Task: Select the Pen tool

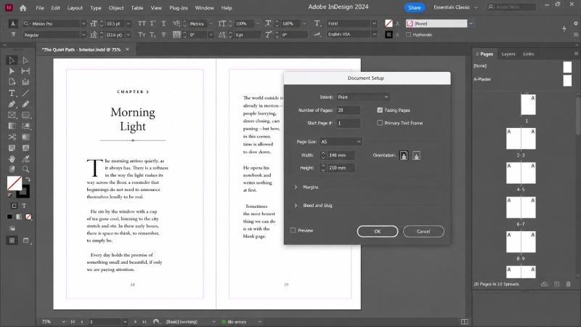Action: pos(12,104)
